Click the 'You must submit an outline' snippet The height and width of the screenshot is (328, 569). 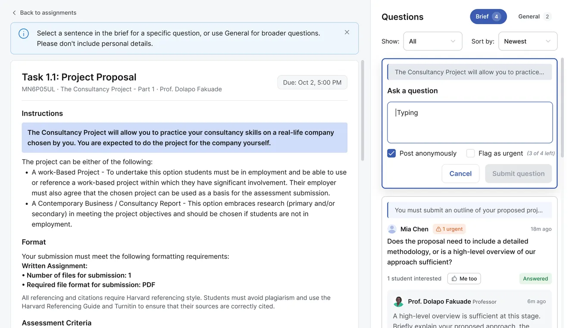pyautogui.click(x=469, y=210)
